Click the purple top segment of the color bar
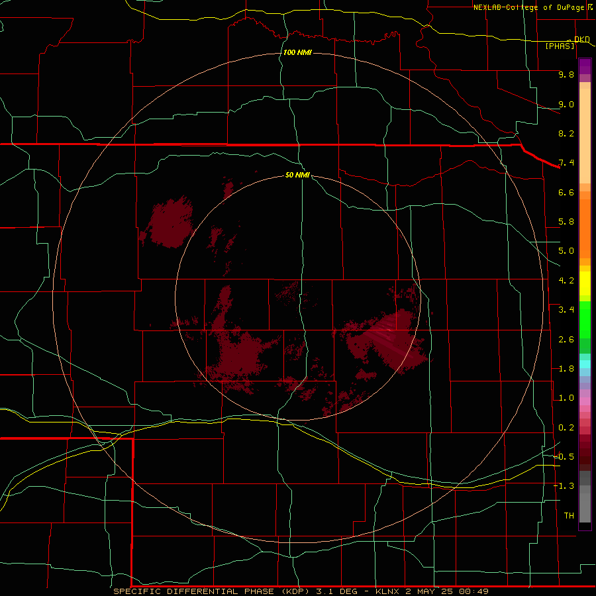The image size is (596, 596). point(585,66)
